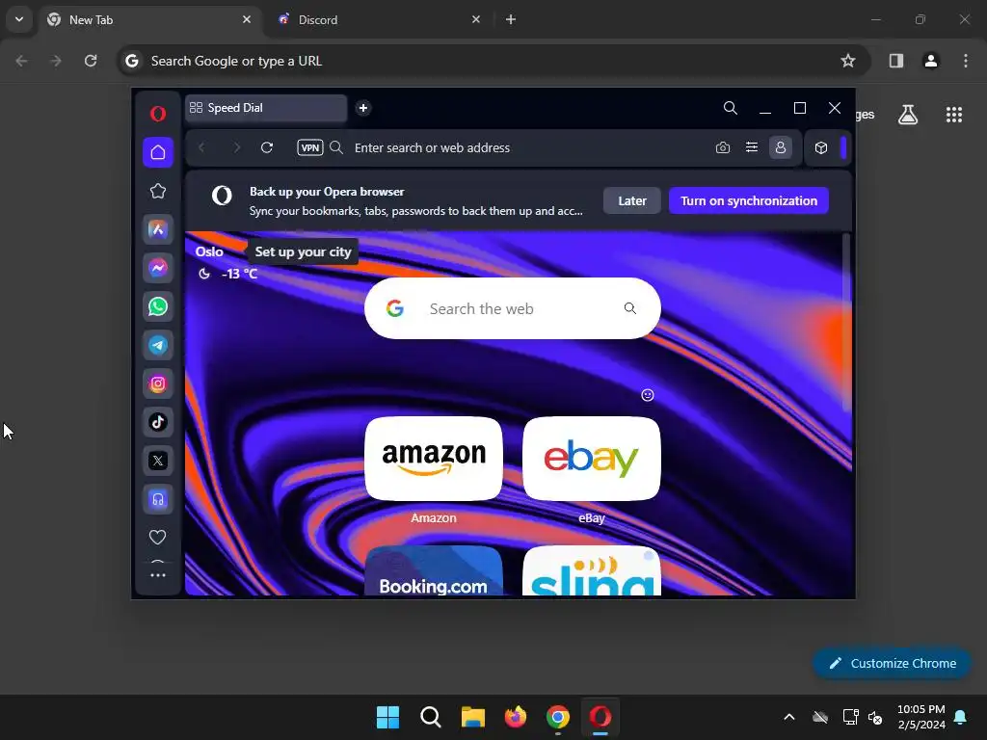Click Opera's snapshot camera icon

(x=723, y=147)
